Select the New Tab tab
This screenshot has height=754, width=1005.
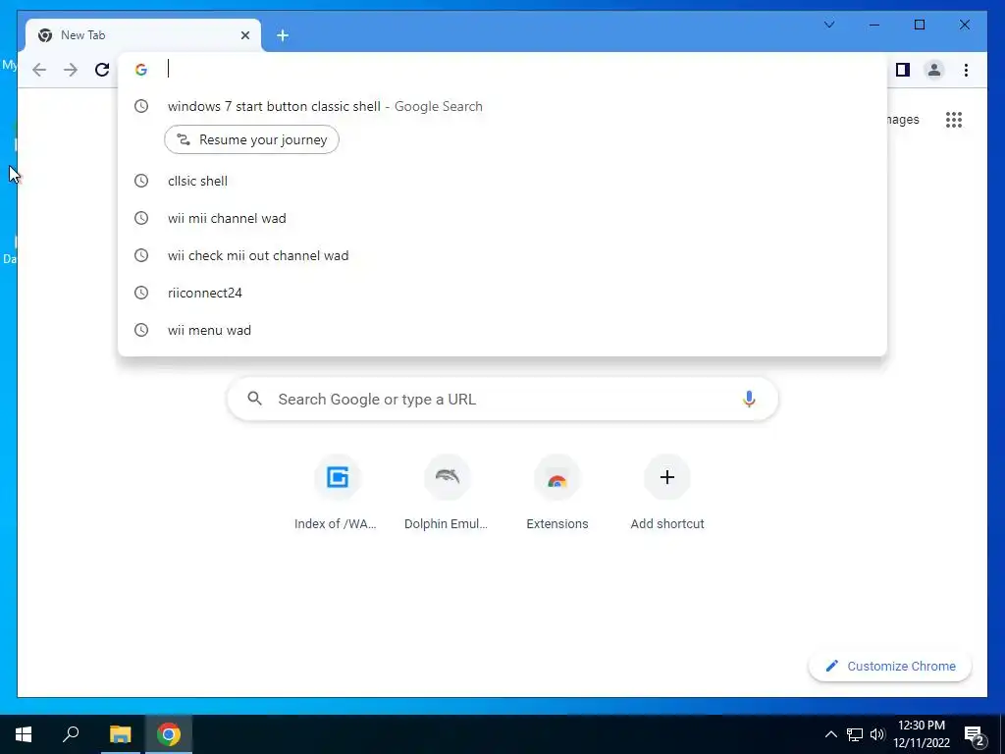tap(143, 35)
